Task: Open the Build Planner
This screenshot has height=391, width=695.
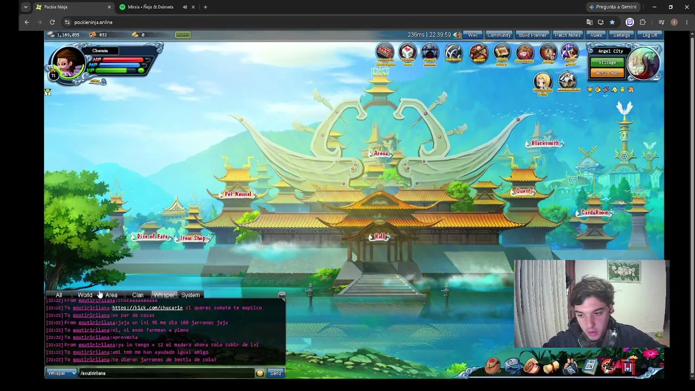Action: [533, 35]
